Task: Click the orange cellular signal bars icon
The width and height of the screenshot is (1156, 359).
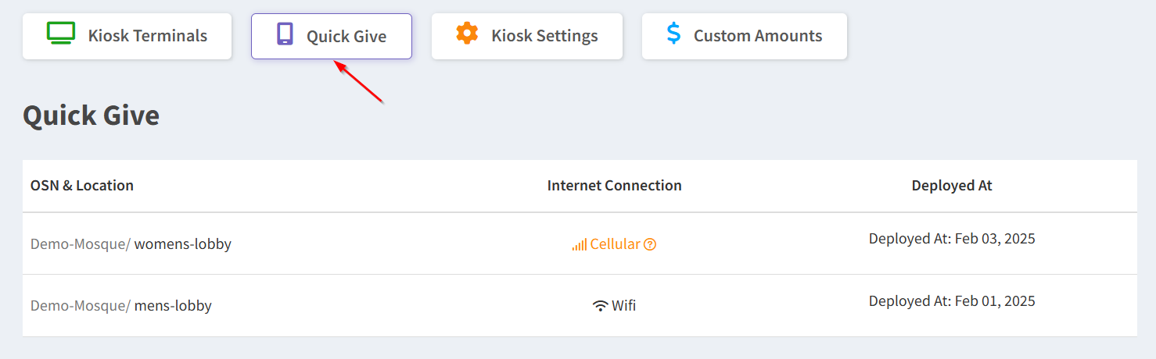Action: pyautogui.click(x=580, y=244)
